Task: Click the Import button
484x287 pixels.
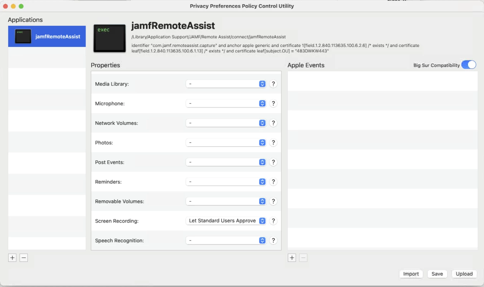Action: pyautogui.click(x=411, y=274)
